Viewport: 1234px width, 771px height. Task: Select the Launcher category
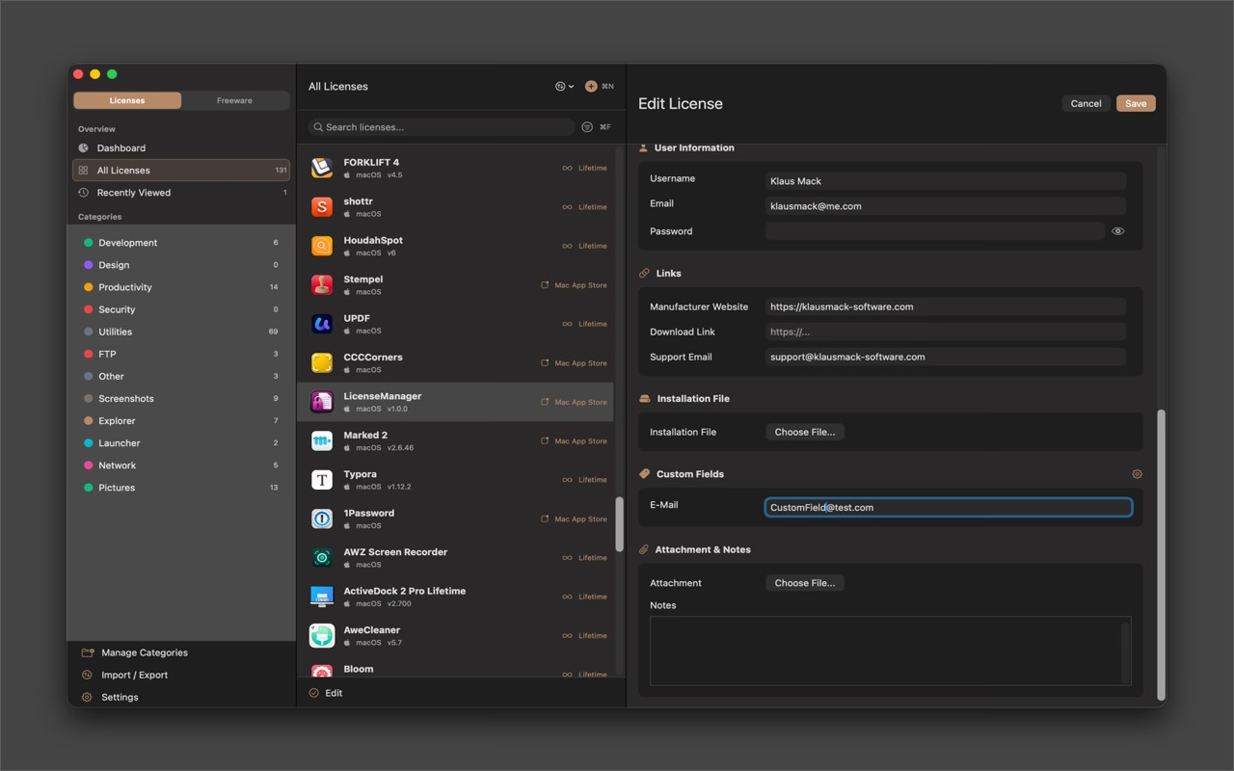click(x=181, y=443)
